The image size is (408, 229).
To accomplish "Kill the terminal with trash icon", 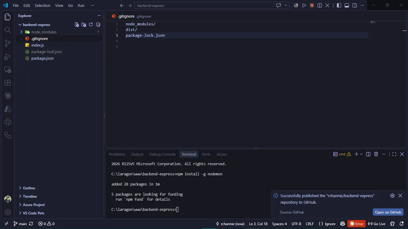I will [x=376, y=154].
